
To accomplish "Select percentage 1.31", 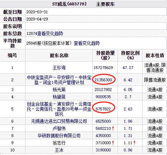I will (x=128, y=136).
